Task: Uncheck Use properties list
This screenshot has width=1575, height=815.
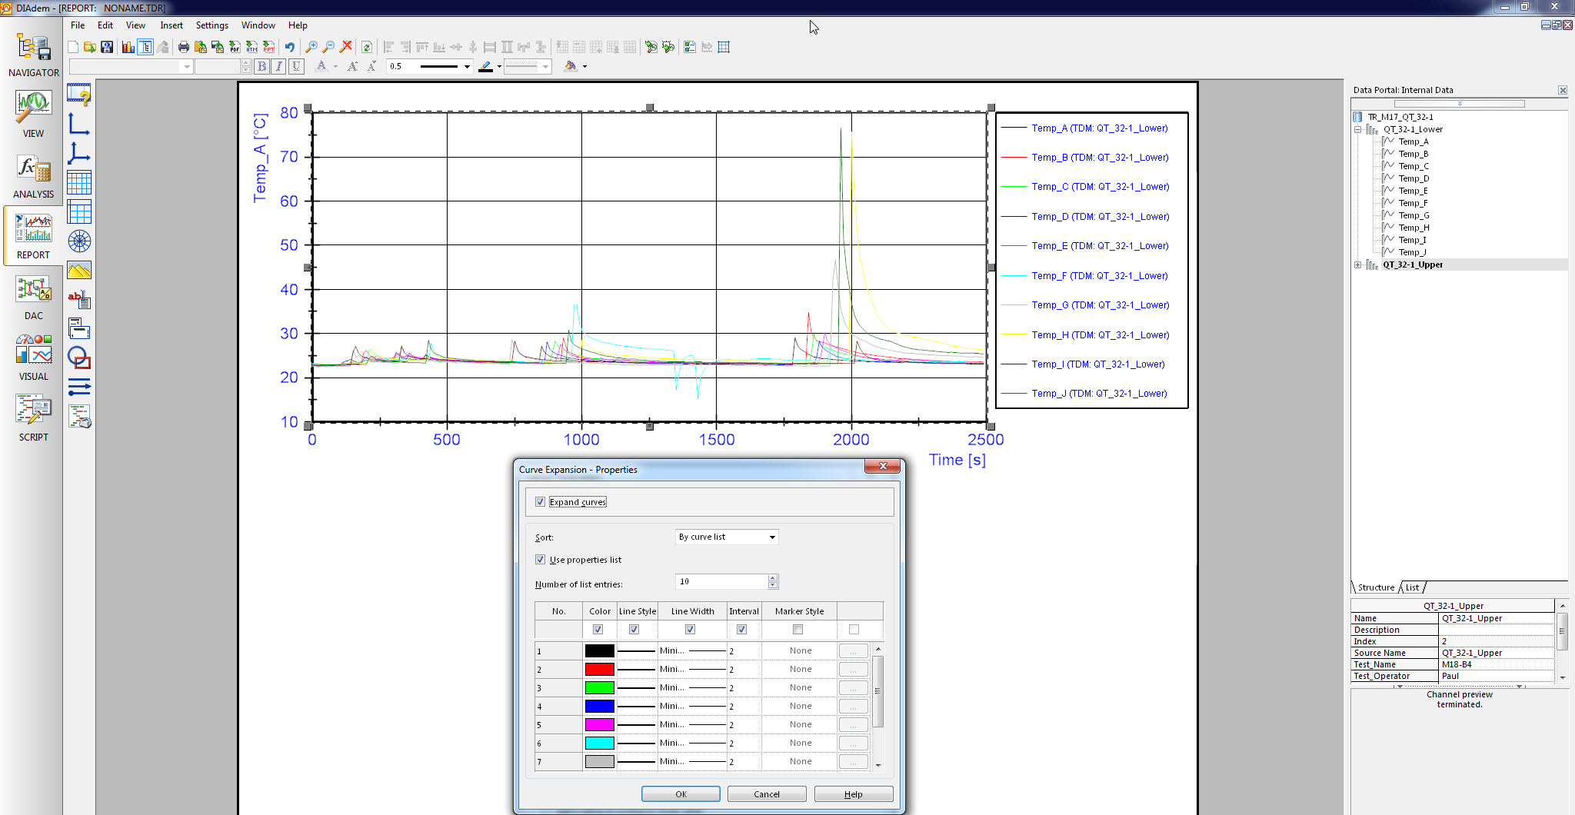Action: [541, 560]
